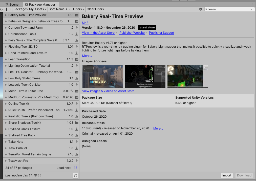Click the Clear Filters button
The width and height of the screenshot is (256, 181).
(x=95, y=9)
